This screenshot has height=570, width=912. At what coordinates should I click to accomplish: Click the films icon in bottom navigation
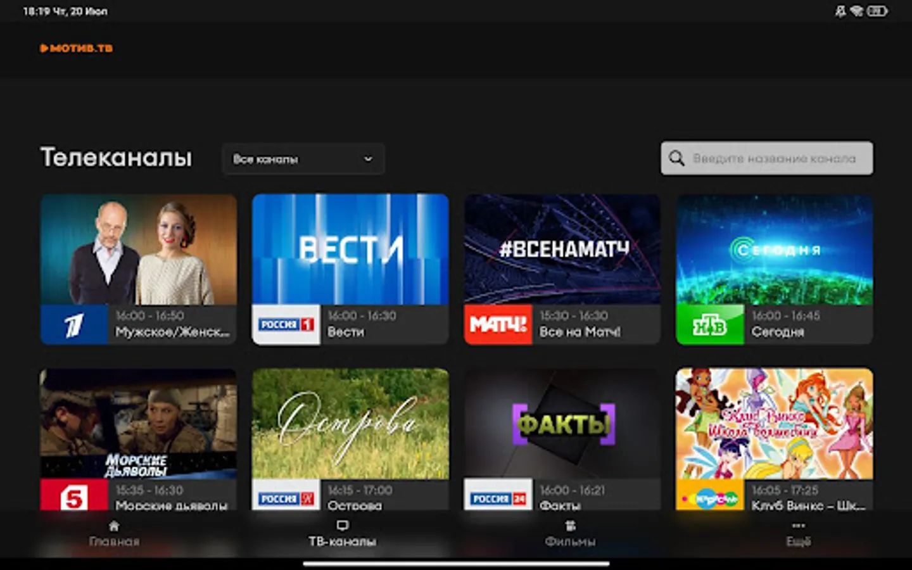pyautogui.click(x=570, y=526)
